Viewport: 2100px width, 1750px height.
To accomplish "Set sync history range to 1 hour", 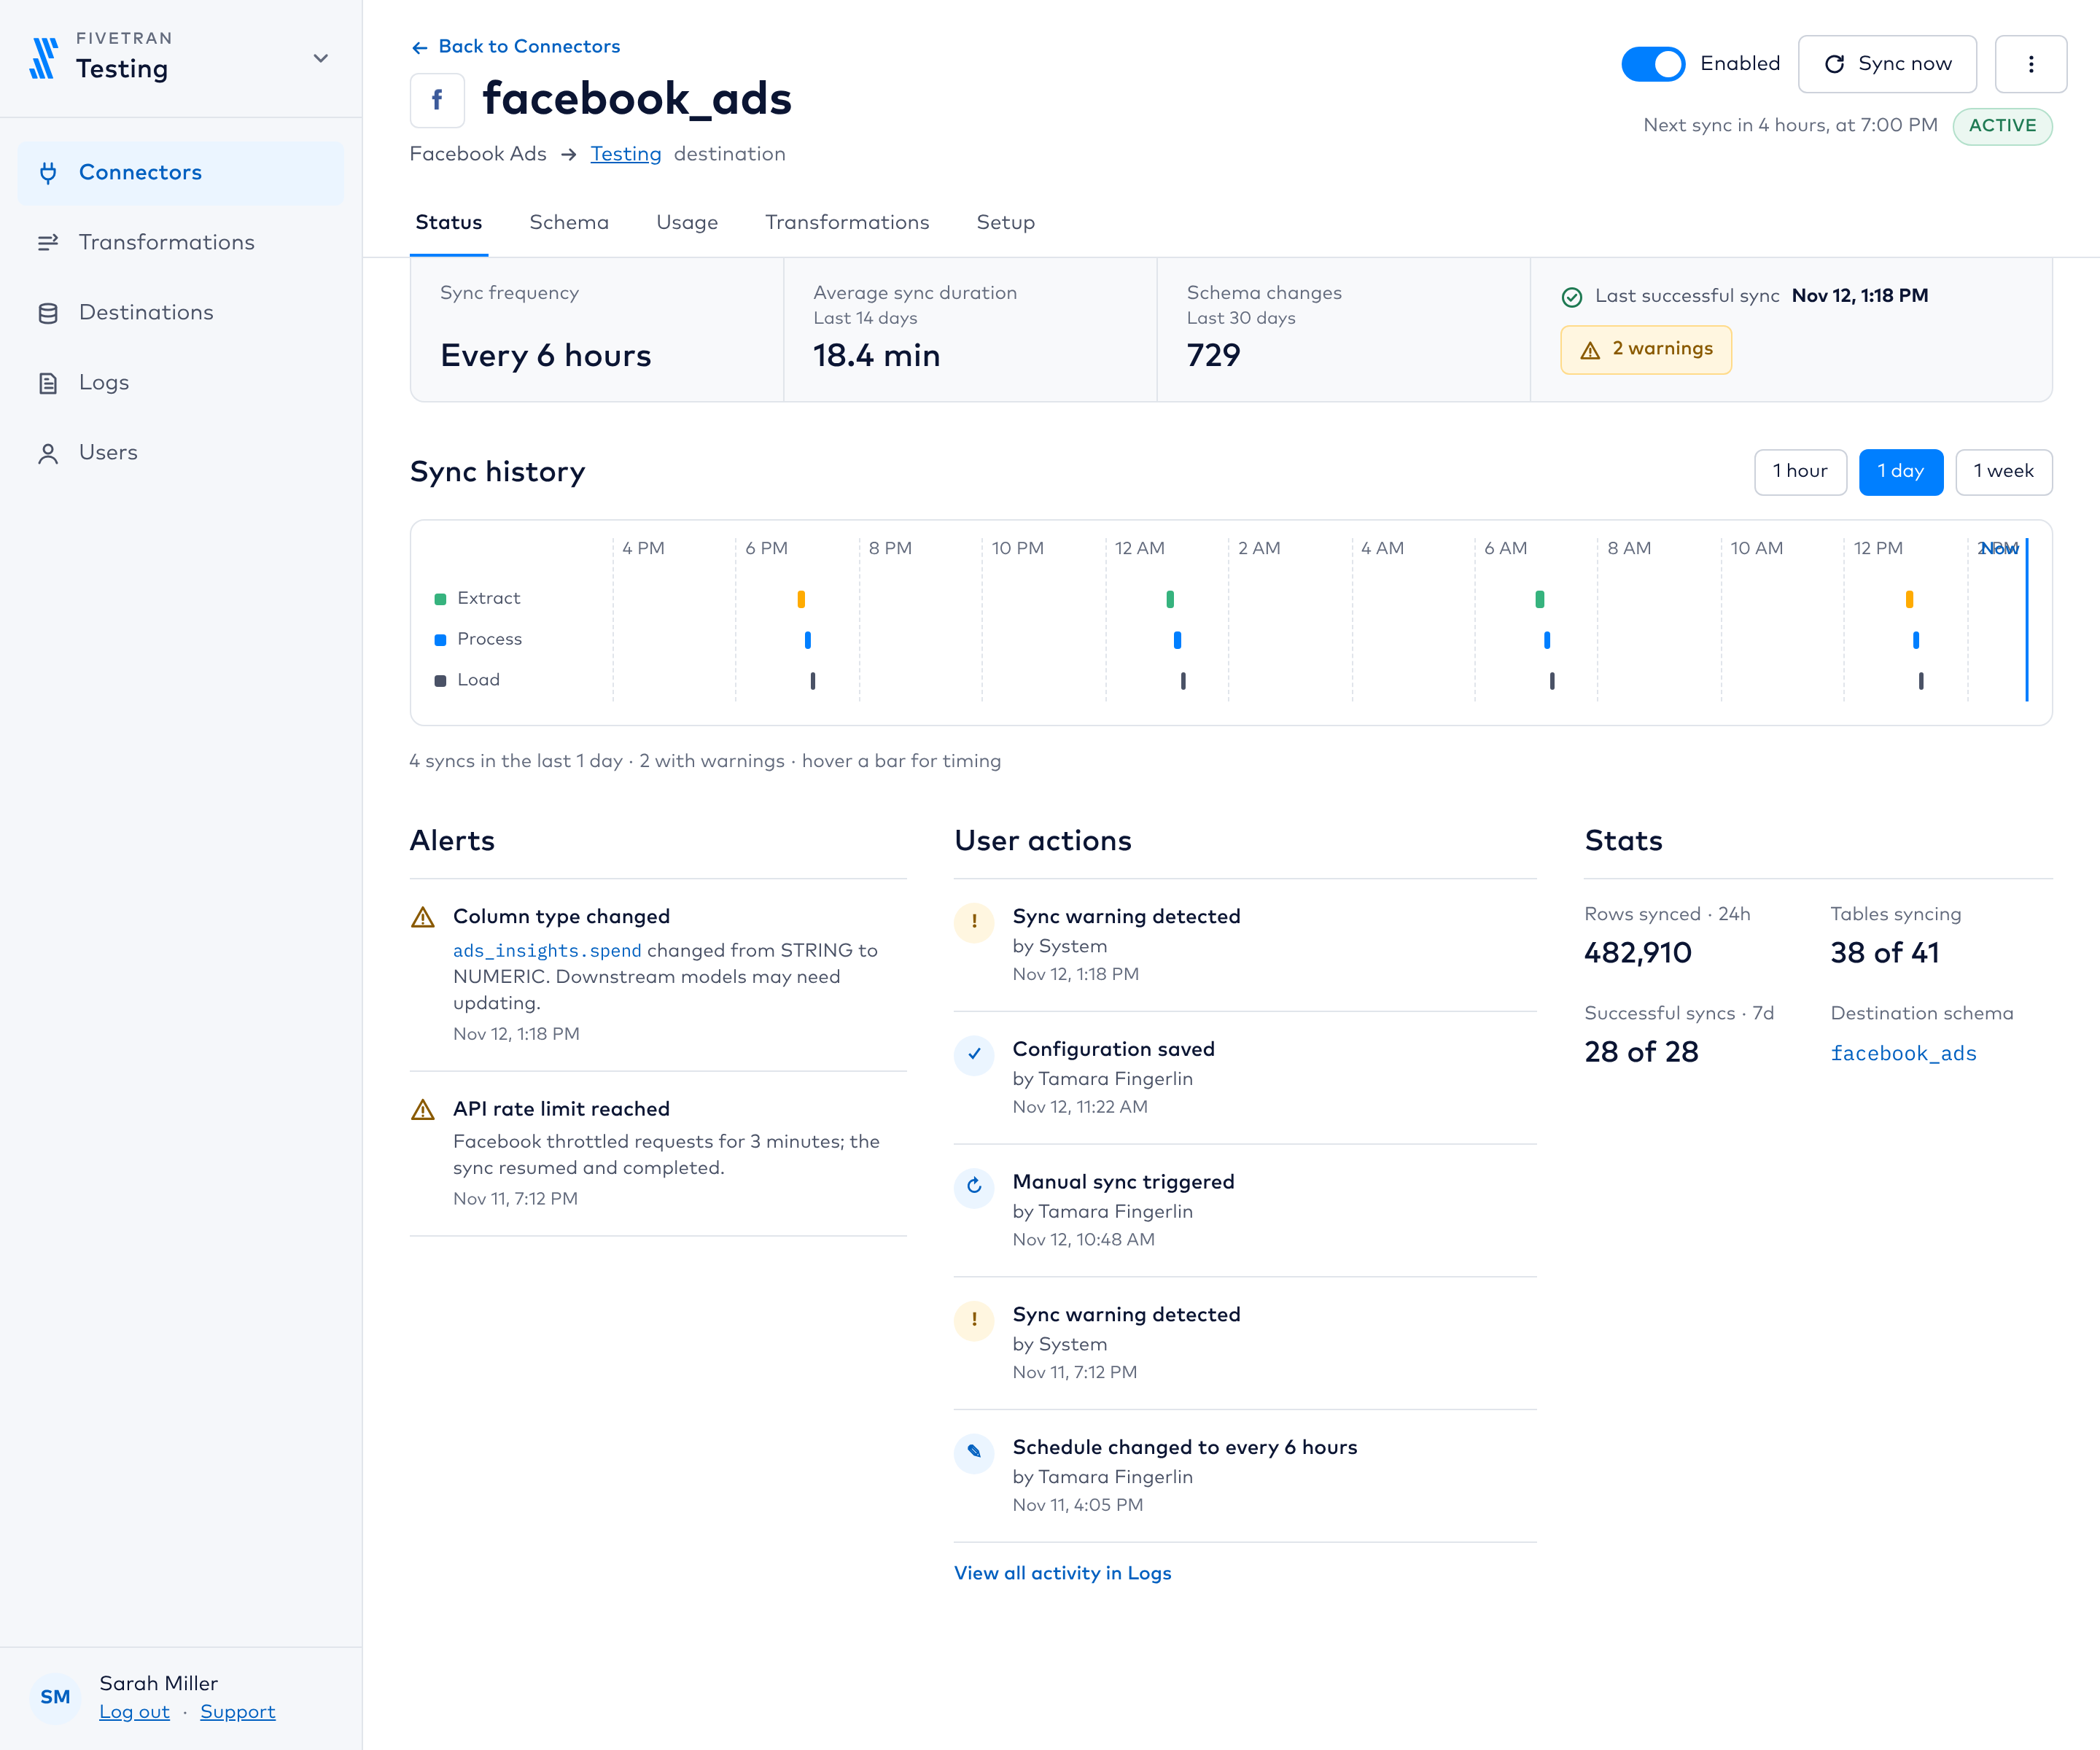I will coord(1800,472).
